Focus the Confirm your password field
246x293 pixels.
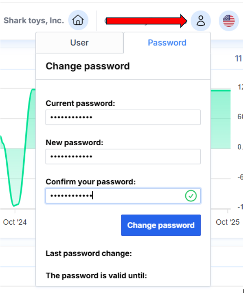[x=114, y=196]
